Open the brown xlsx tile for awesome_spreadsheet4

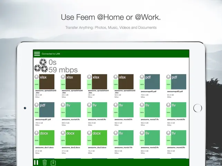click(x=73, y=82)
